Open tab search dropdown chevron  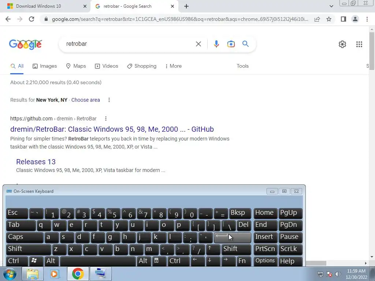pos(331,7)
